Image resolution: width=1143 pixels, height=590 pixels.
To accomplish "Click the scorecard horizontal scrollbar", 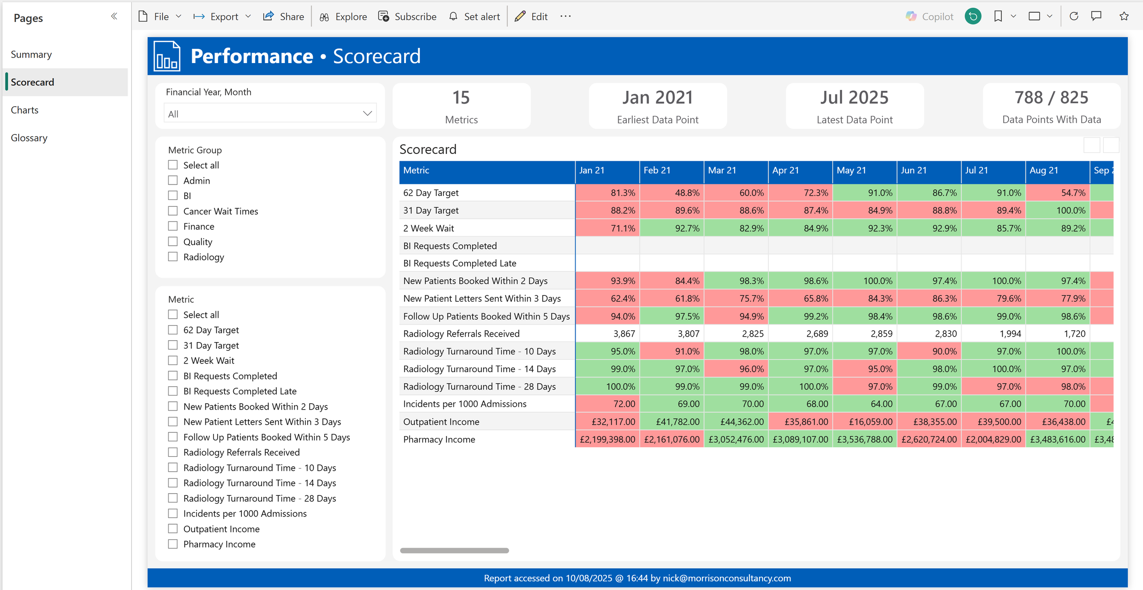I will pyautogui.click(x=454, y=550).
